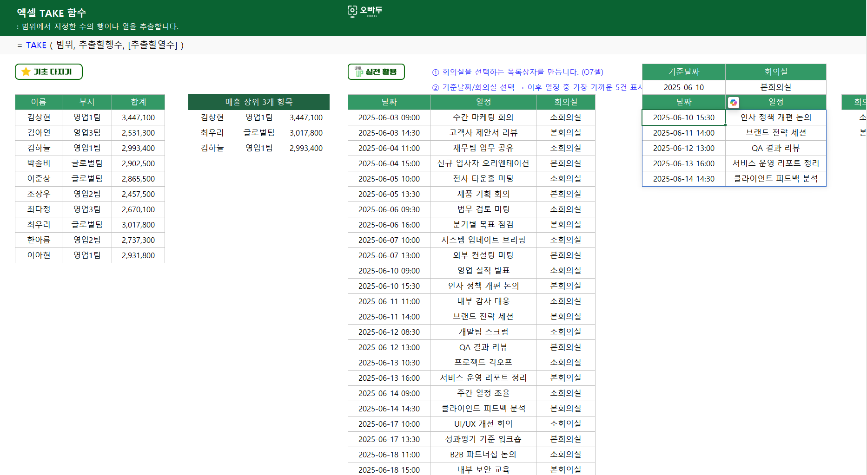Select cell 김상현 in the sales table
This screenshot has height=475, width=867.
tap(39, 117)
